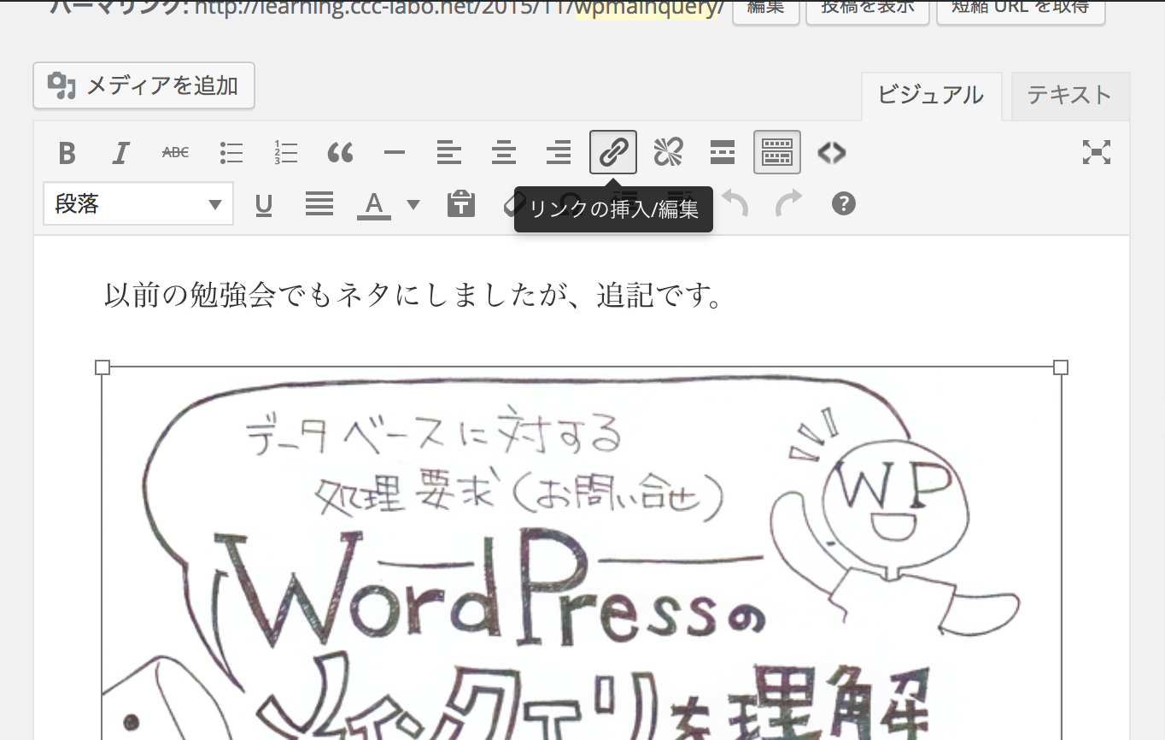1165x740 pixels.
Task: Toggle the second toolbar row
Action: point(777,153)
